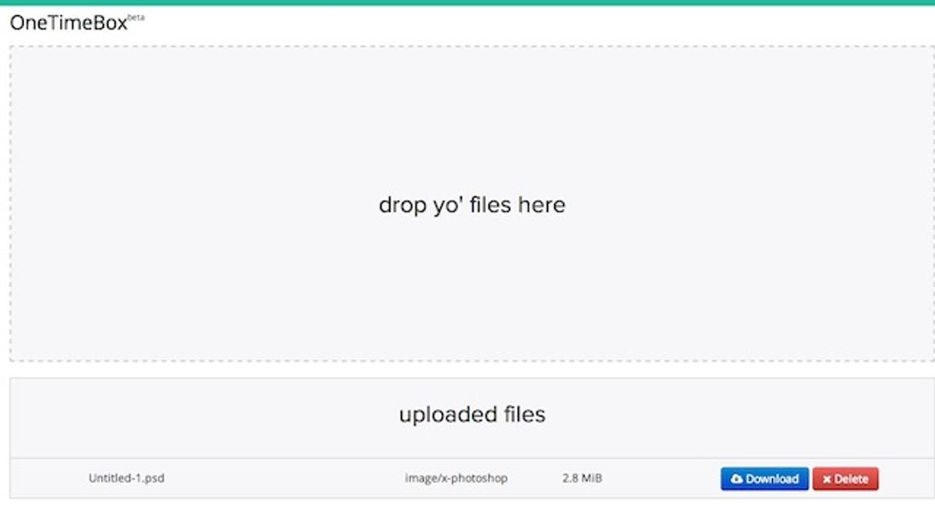Click row gap between file name and type
Image resolution: width=935 pixels, height=526 pixels.
(x=284, y=478)
